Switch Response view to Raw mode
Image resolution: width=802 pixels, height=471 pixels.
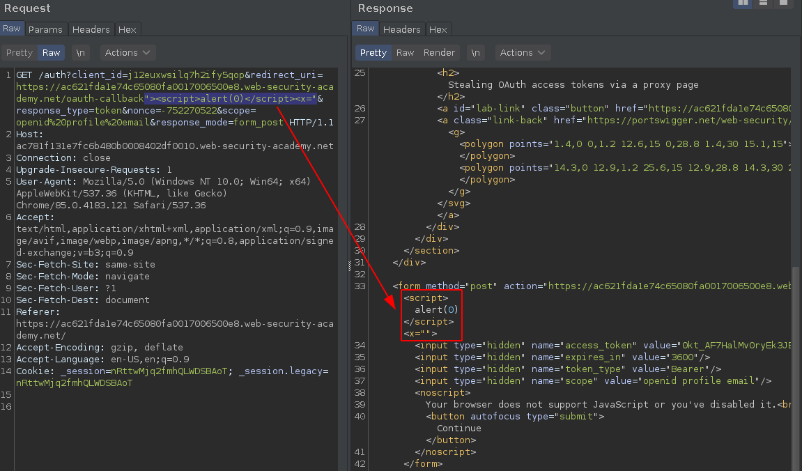405,53
